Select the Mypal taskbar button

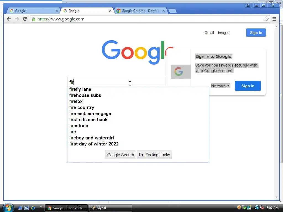pyautogui.click(x=111, y=208)
